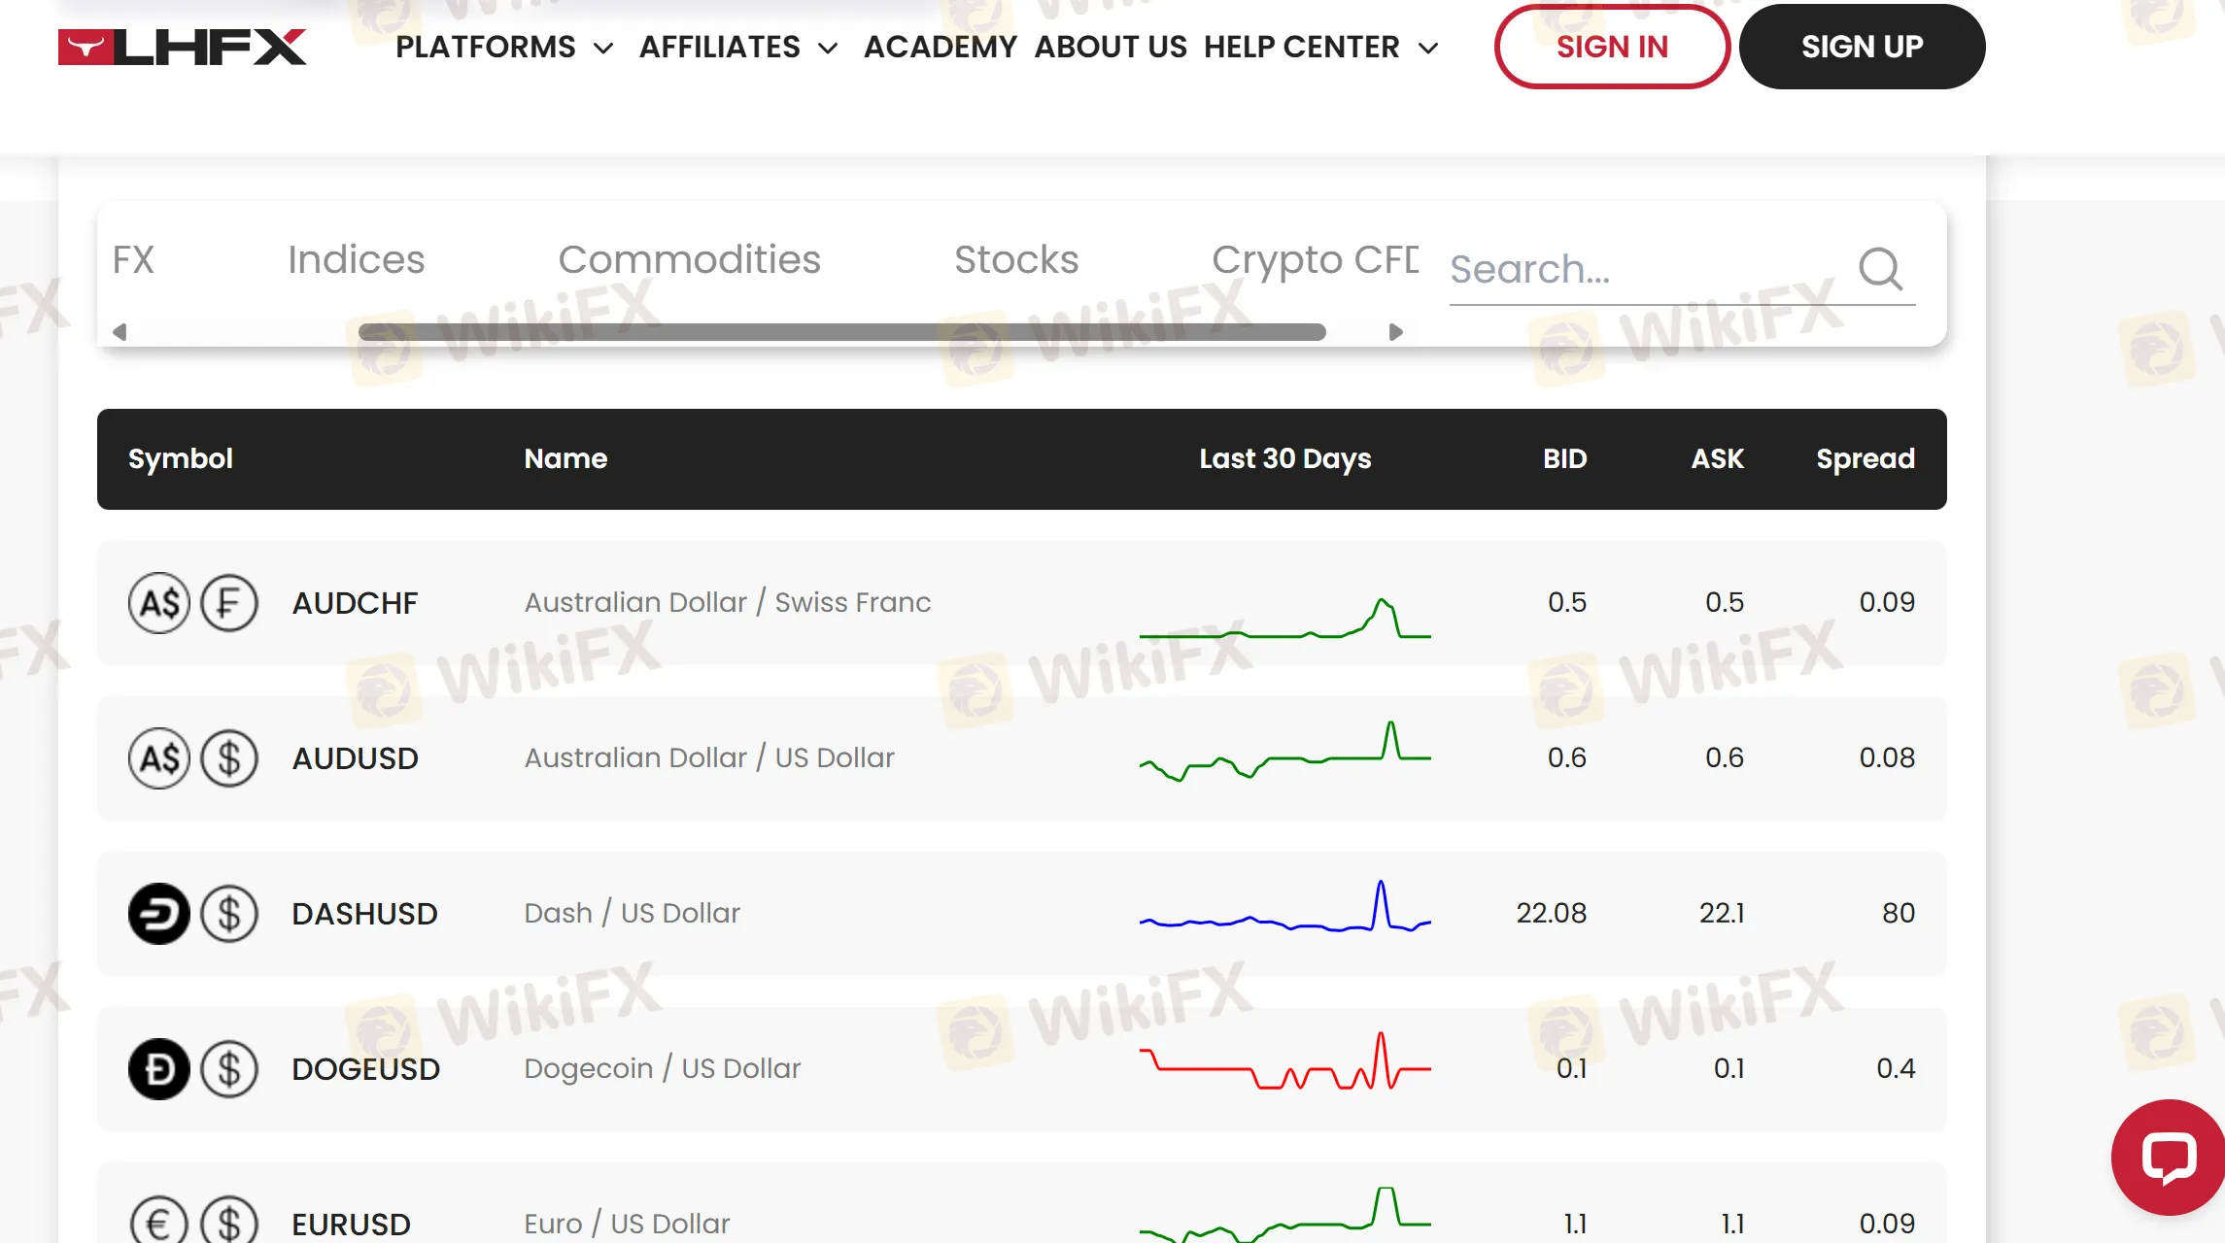Click the LHFX logo
Screen dimensions: 2225x1243
click(183, 47)
